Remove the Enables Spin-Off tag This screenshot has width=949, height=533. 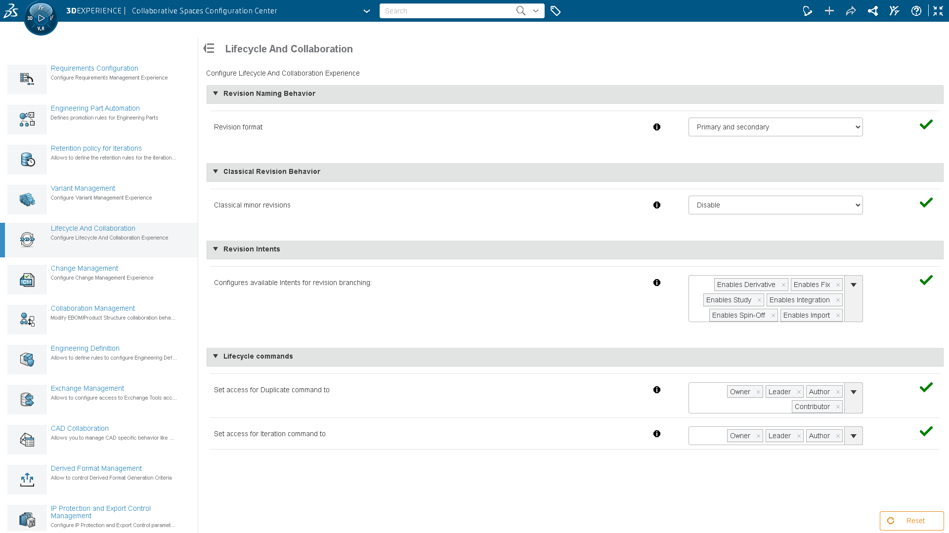[773, 316]
